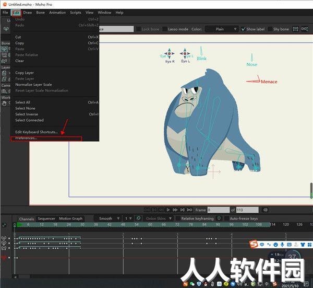The width and height of the screenshot is (313, 288).
Task: Choose Select Inverse in the Edit menu
Action: (55, 114)
